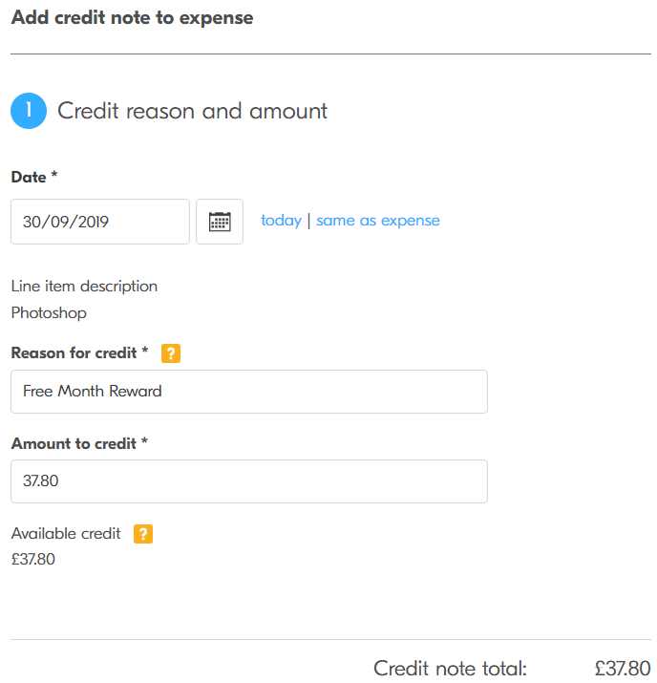Click the Available credit label text
The image size is (657, 683).
[x=66, y=534]
